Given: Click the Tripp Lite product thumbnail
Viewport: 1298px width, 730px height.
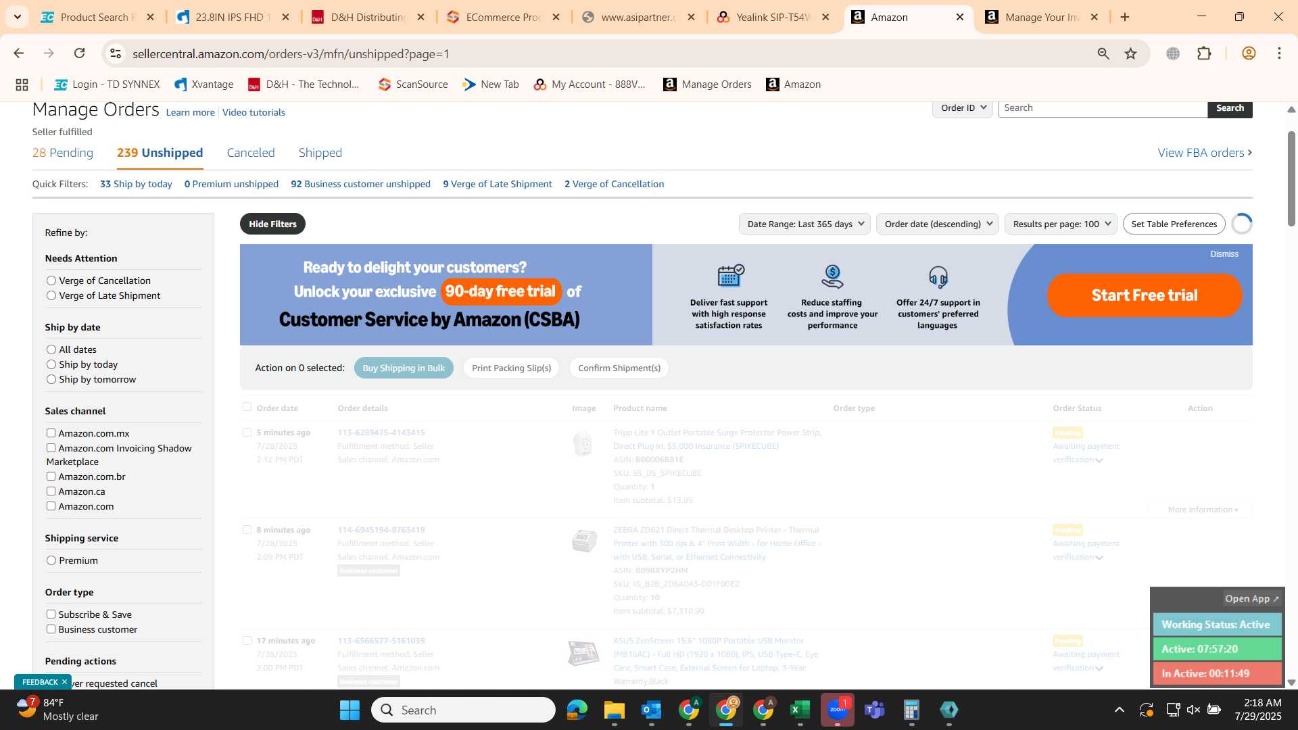Looking at the screenshot, I should 583,444.
